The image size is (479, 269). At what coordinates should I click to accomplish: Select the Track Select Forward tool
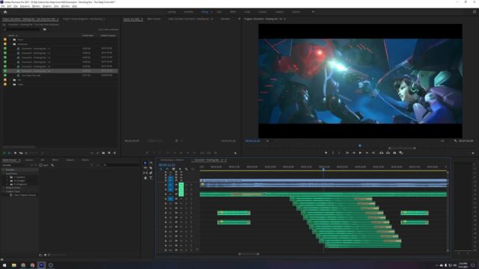point(150,163)
